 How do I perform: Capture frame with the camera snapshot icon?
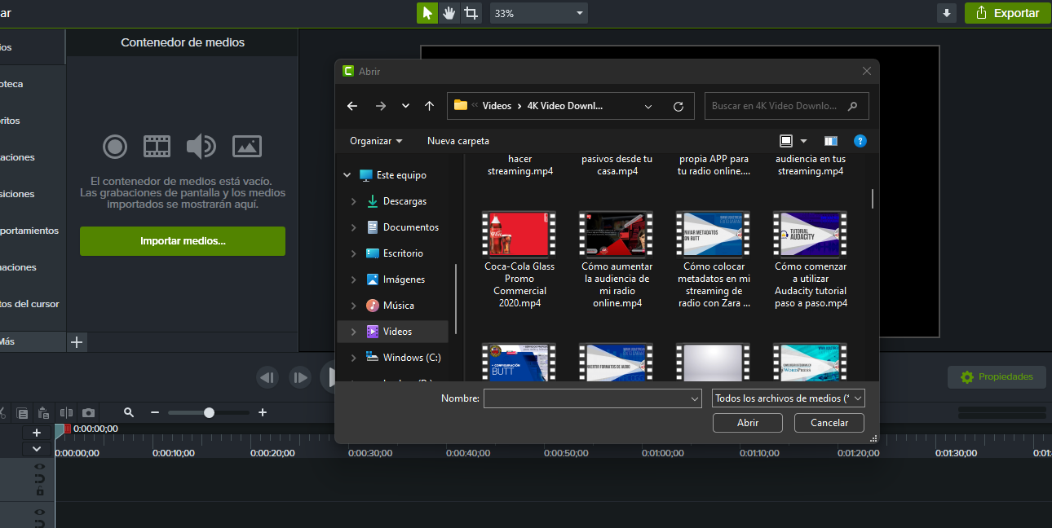point(88,413)
